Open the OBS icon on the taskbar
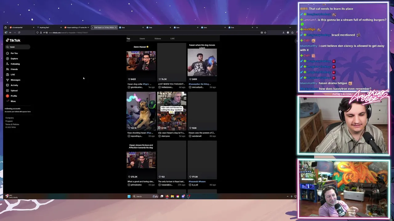 [x=188, y=196]
